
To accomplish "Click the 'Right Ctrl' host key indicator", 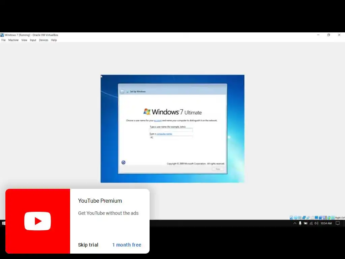I will coord(340,218).
